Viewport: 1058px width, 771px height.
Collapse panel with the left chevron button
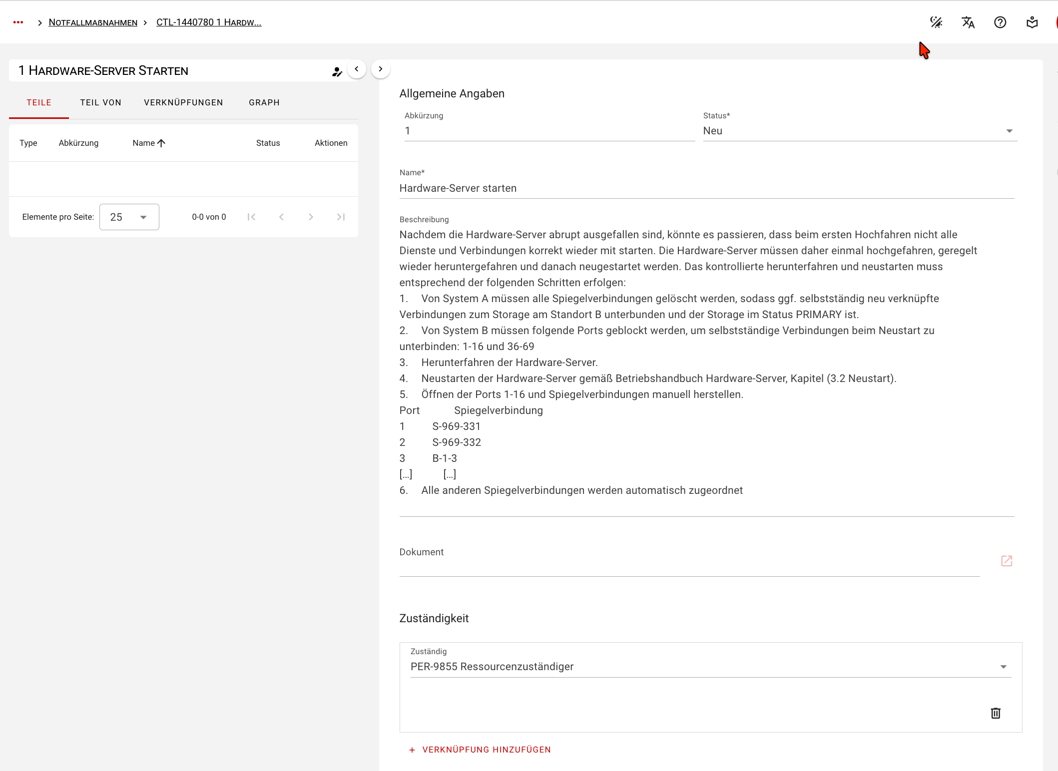357,69
